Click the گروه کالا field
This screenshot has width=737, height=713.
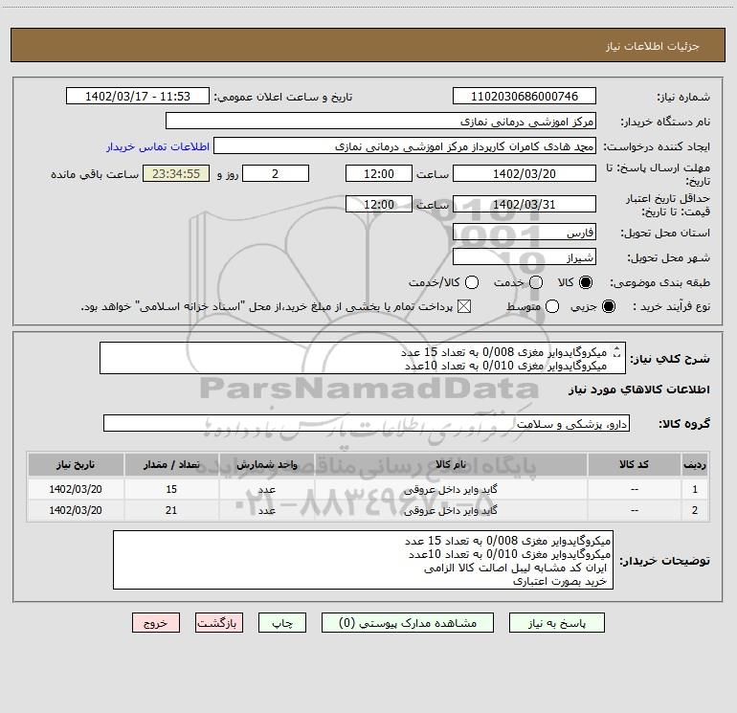coord(367,423)
